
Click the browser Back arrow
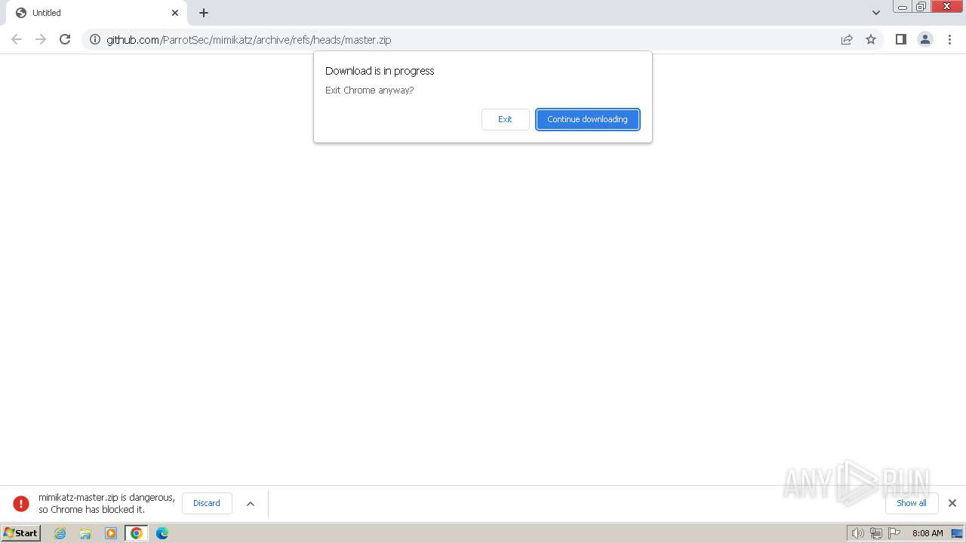(17, 39)
